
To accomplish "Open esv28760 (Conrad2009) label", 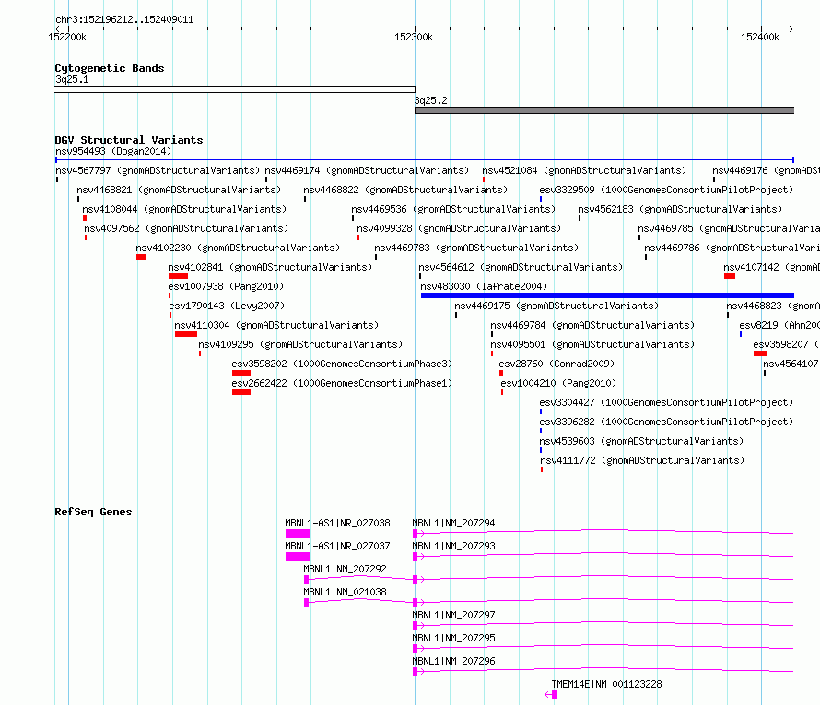I will pos(556,364).
